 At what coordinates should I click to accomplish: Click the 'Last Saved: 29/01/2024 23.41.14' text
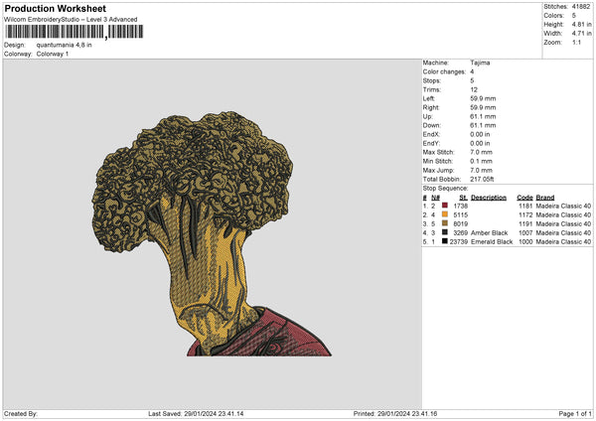196,414
